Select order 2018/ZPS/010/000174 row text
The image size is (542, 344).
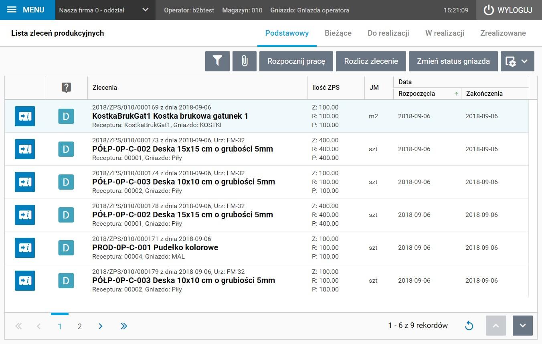pyautogui.click(x=168, y=173)
